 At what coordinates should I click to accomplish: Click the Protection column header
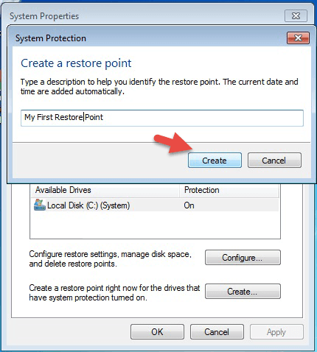click(x=229, y=190)
